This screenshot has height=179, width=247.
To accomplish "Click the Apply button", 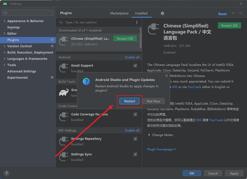I will [234, 173].
